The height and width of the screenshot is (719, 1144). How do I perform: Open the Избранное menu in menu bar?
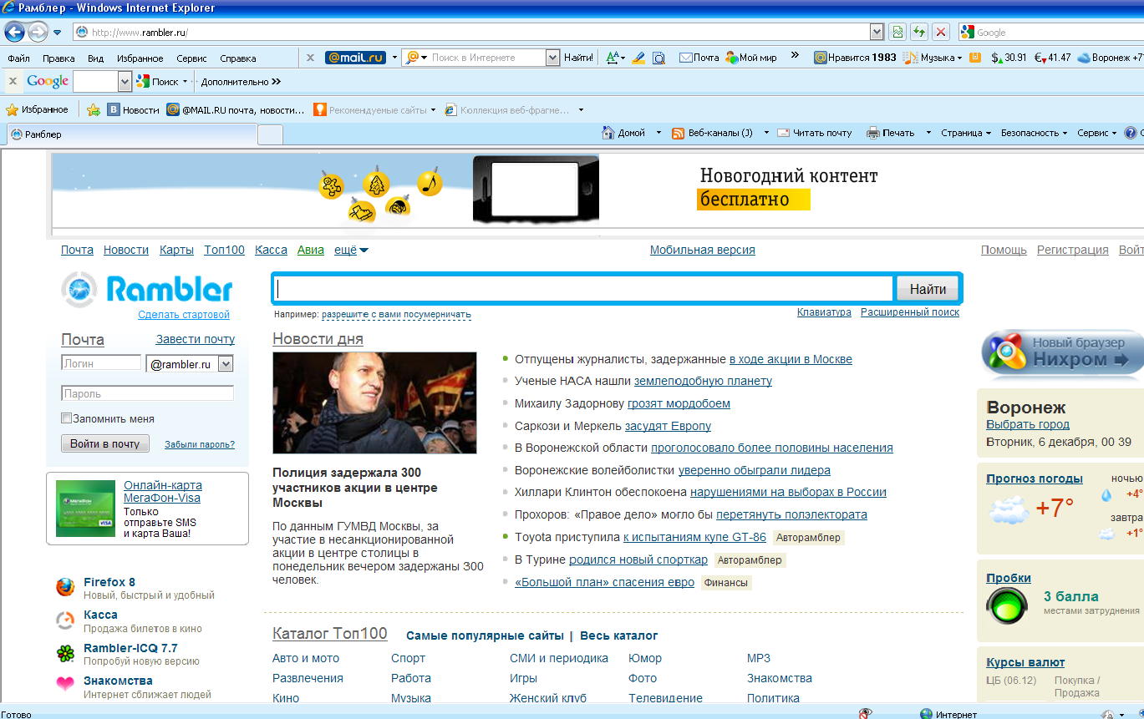140,58
